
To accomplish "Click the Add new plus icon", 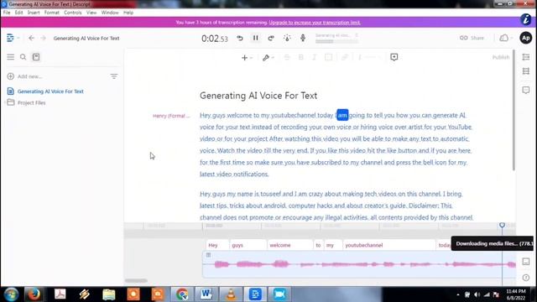I will click(11, 76).
